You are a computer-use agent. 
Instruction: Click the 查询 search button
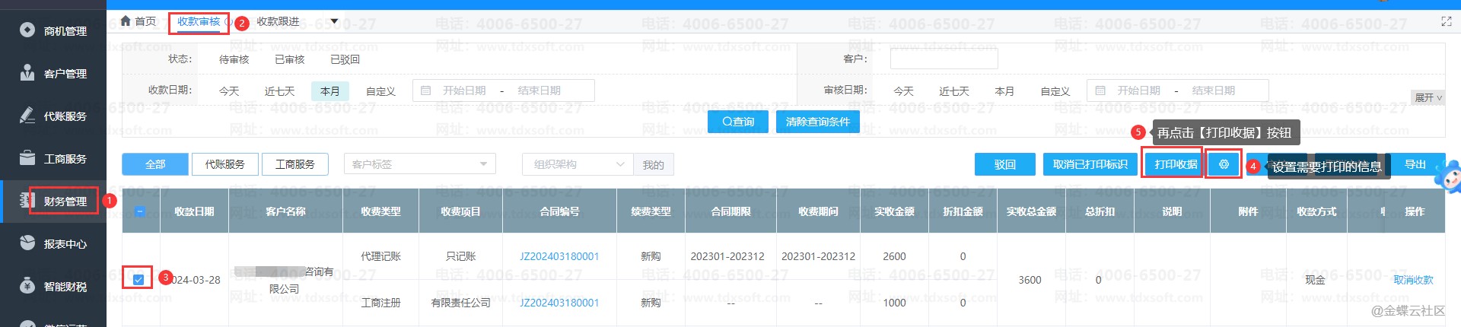coord(737,122)
